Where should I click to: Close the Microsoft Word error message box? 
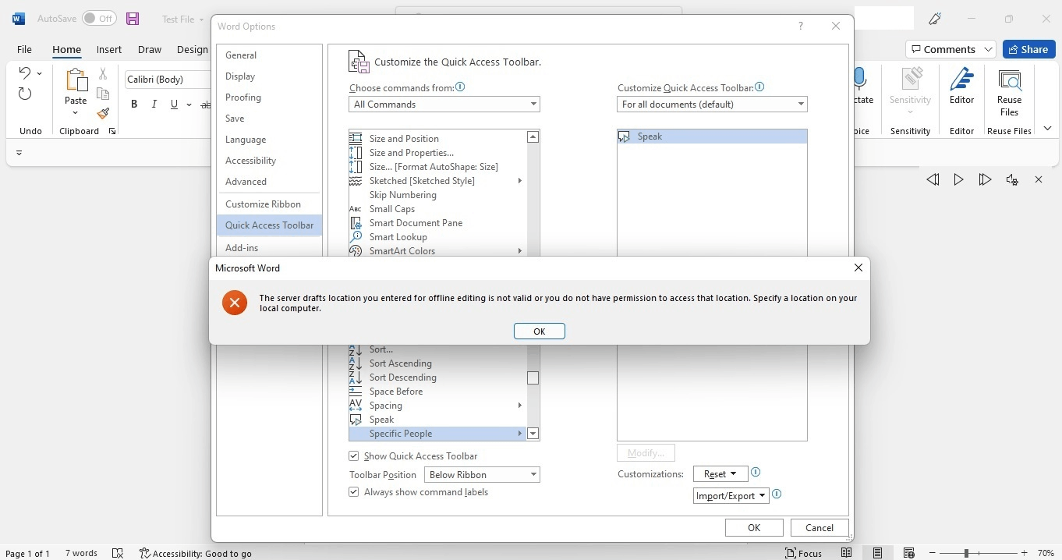[858, 268]
